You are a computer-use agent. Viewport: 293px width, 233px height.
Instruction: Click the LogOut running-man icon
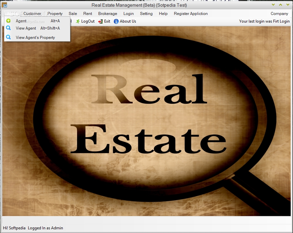coord(78,21)
